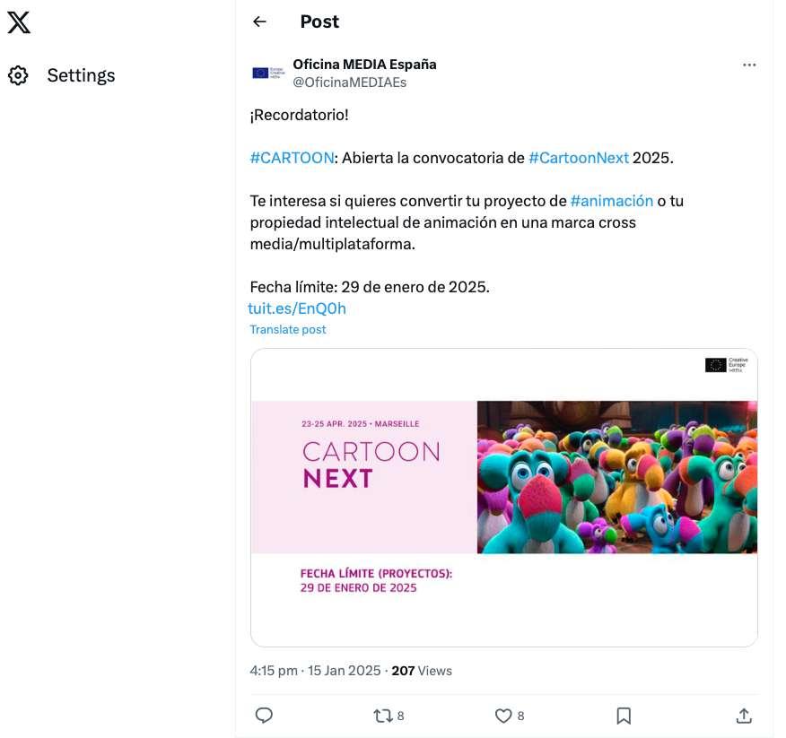The height and width of the screenshot is (738, 786).
Task: Go back using the arrow icon
Action: pos(259,22)
